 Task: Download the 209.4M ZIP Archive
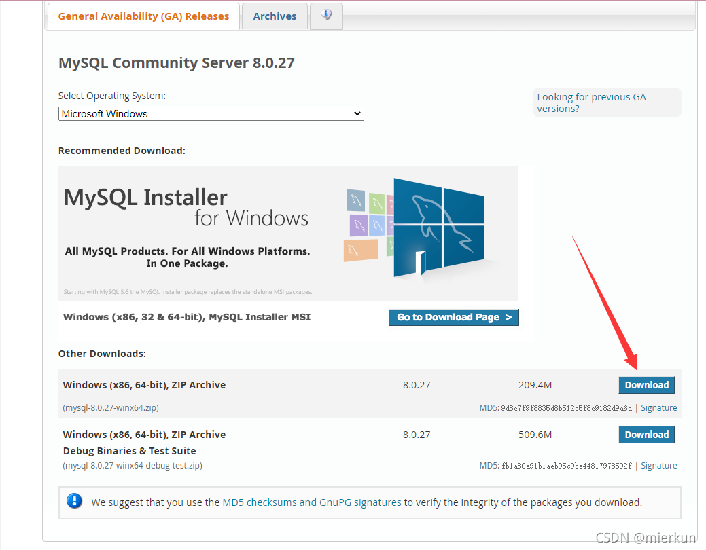tap(647, 385)
